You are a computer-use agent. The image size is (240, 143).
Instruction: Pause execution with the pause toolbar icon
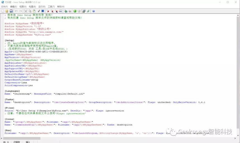tap(79, 11)
